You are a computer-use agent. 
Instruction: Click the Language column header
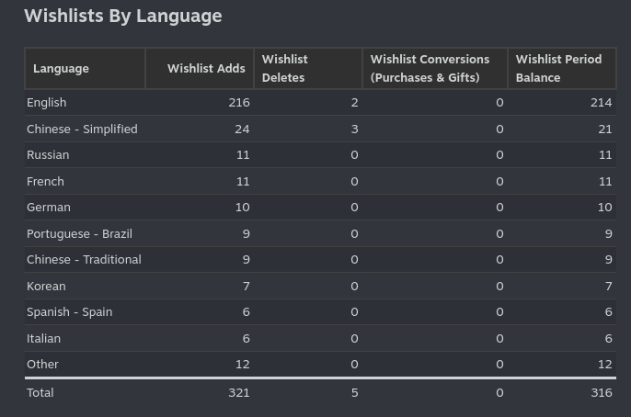[85, 68]
